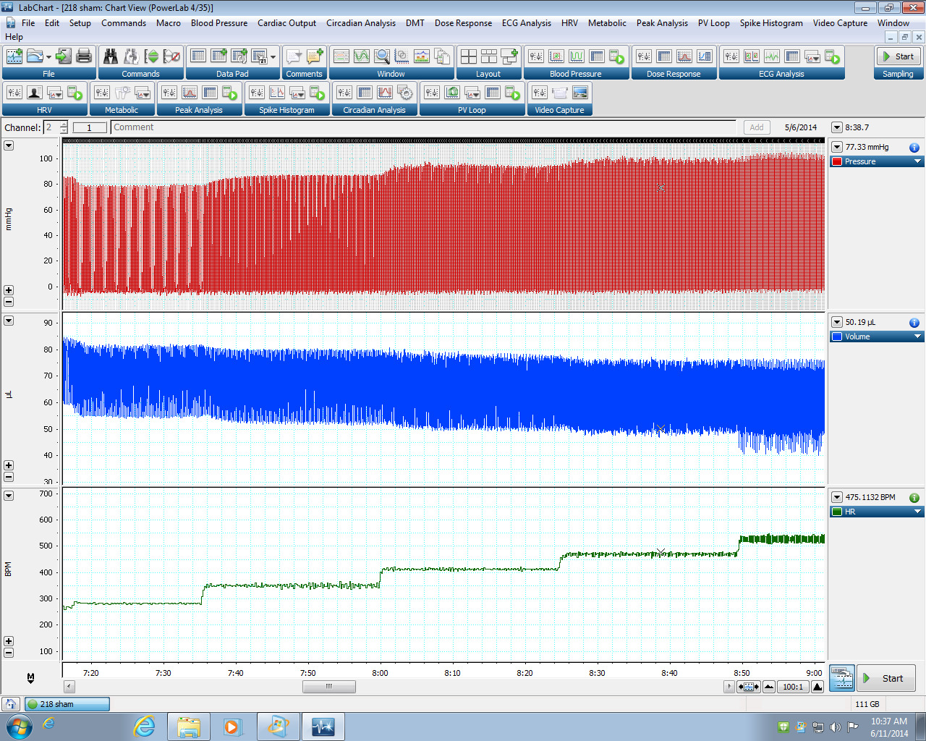Viewport: 926px width, 741px height.
Task: Click the Find binoculars icon in Commands
Action: [111, 56]
